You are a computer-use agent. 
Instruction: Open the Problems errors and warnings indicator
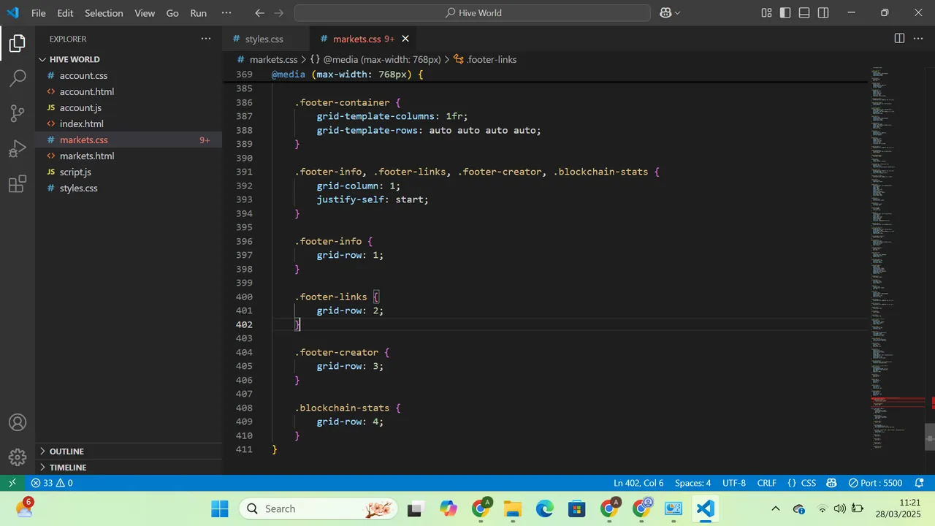pyautogui.click(x=52, y=483)
